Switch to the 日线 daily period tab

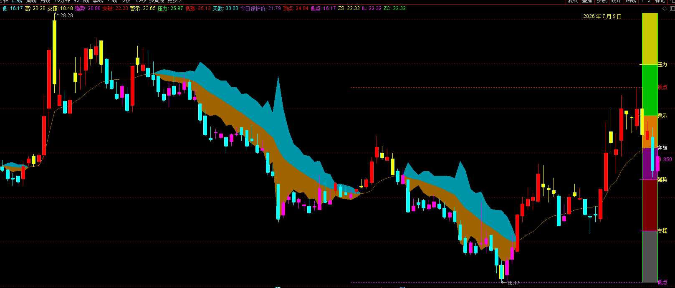(17, 1)
